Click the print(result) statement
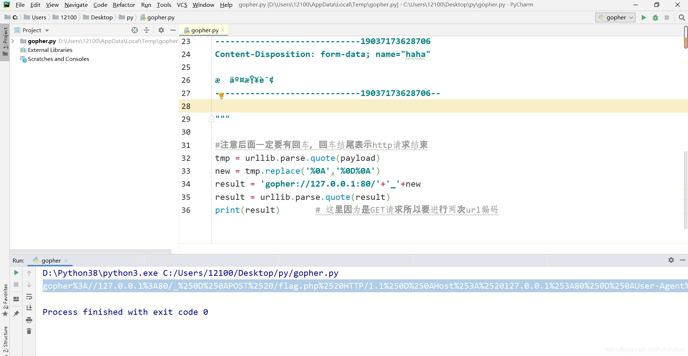The width and height of the screenshot is (688, 356). tap(247, 210)
